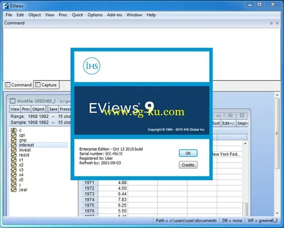
Task: Select the y series icon
Action: point(14,185)
